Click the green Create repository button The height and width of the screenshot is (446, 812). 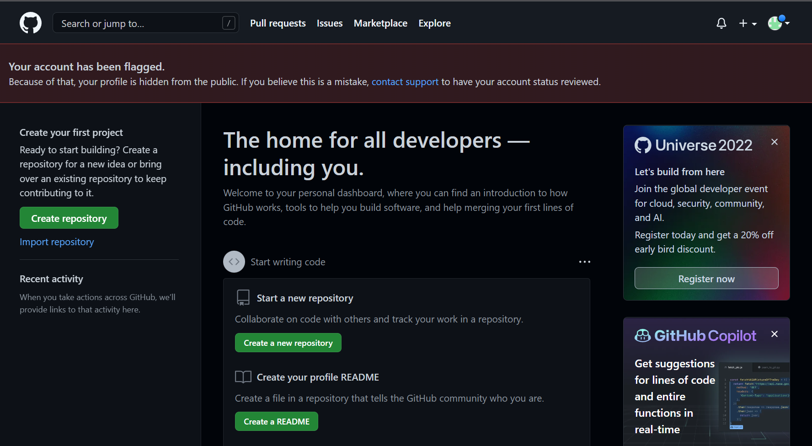[x=69, y=218]
